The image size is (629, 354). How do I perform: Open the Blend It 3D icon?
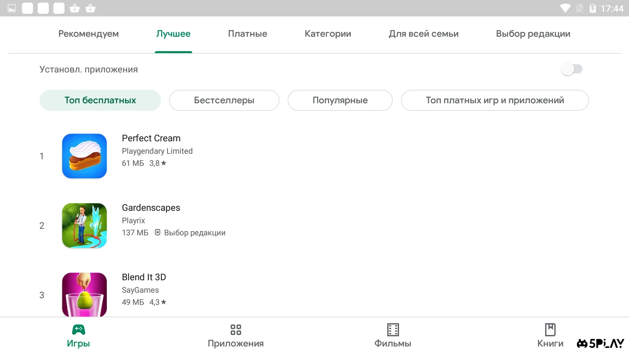pyautogui.click(x=85, y=294)
